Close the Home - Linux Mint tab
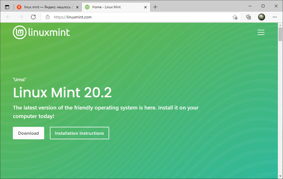The height and width of the screenshot is (179, 283). (x=145, y=7)
